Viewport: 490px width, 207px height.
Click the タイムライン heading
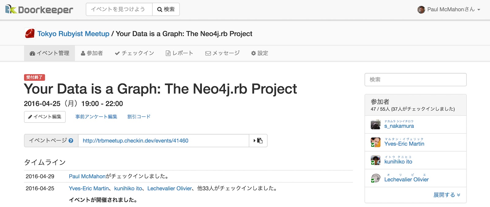45,162
